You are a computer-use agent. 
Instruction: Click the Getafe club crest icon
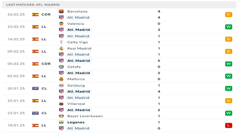(61, 67)
